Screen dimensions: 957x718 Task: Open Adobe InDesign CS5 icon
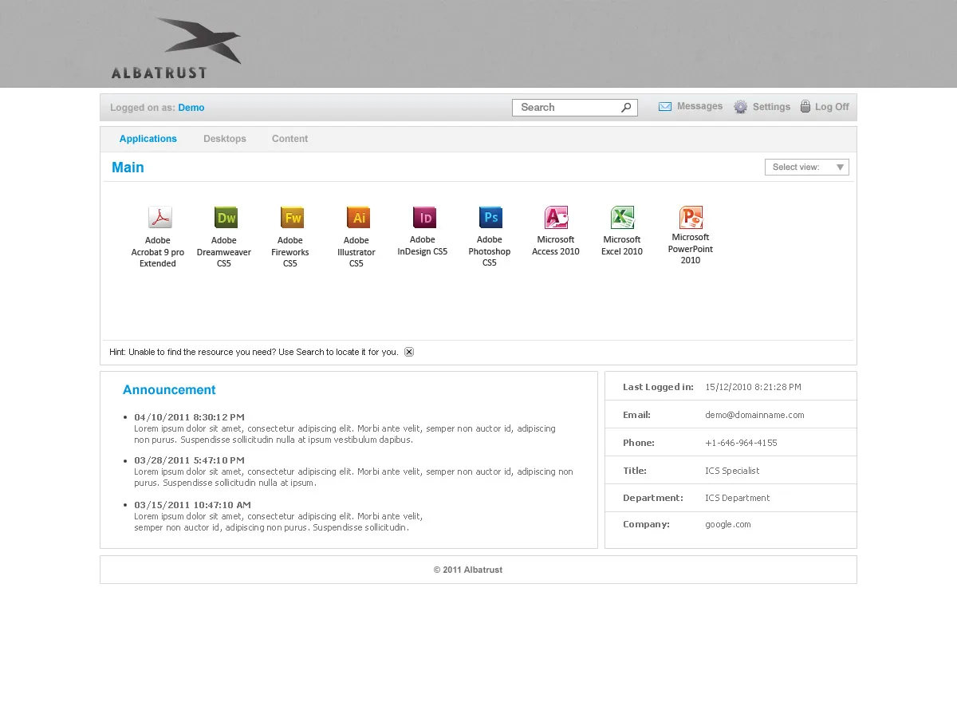coord(424,218)
